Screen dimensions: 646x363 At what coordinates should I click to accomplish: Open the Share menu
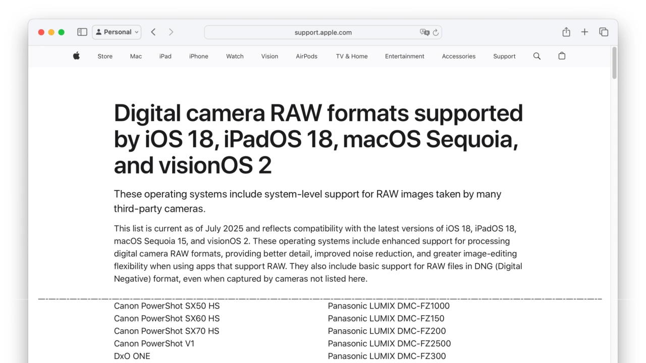566,32
